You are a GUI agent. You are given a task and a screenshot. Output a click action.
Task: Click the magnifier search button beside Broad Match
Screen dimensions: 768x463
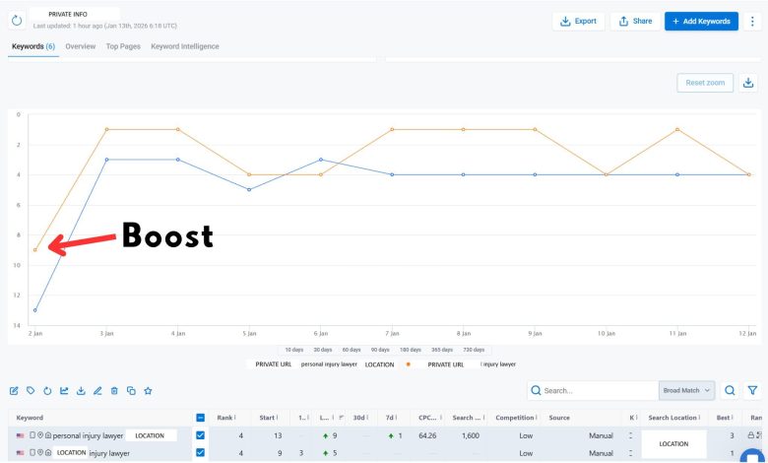pos(730,391)
